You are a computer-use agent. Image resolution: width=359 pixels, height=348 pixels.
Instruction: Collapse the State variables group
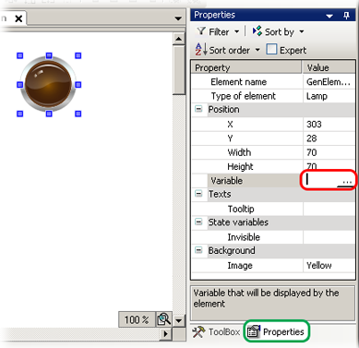(x=199, y=222)
